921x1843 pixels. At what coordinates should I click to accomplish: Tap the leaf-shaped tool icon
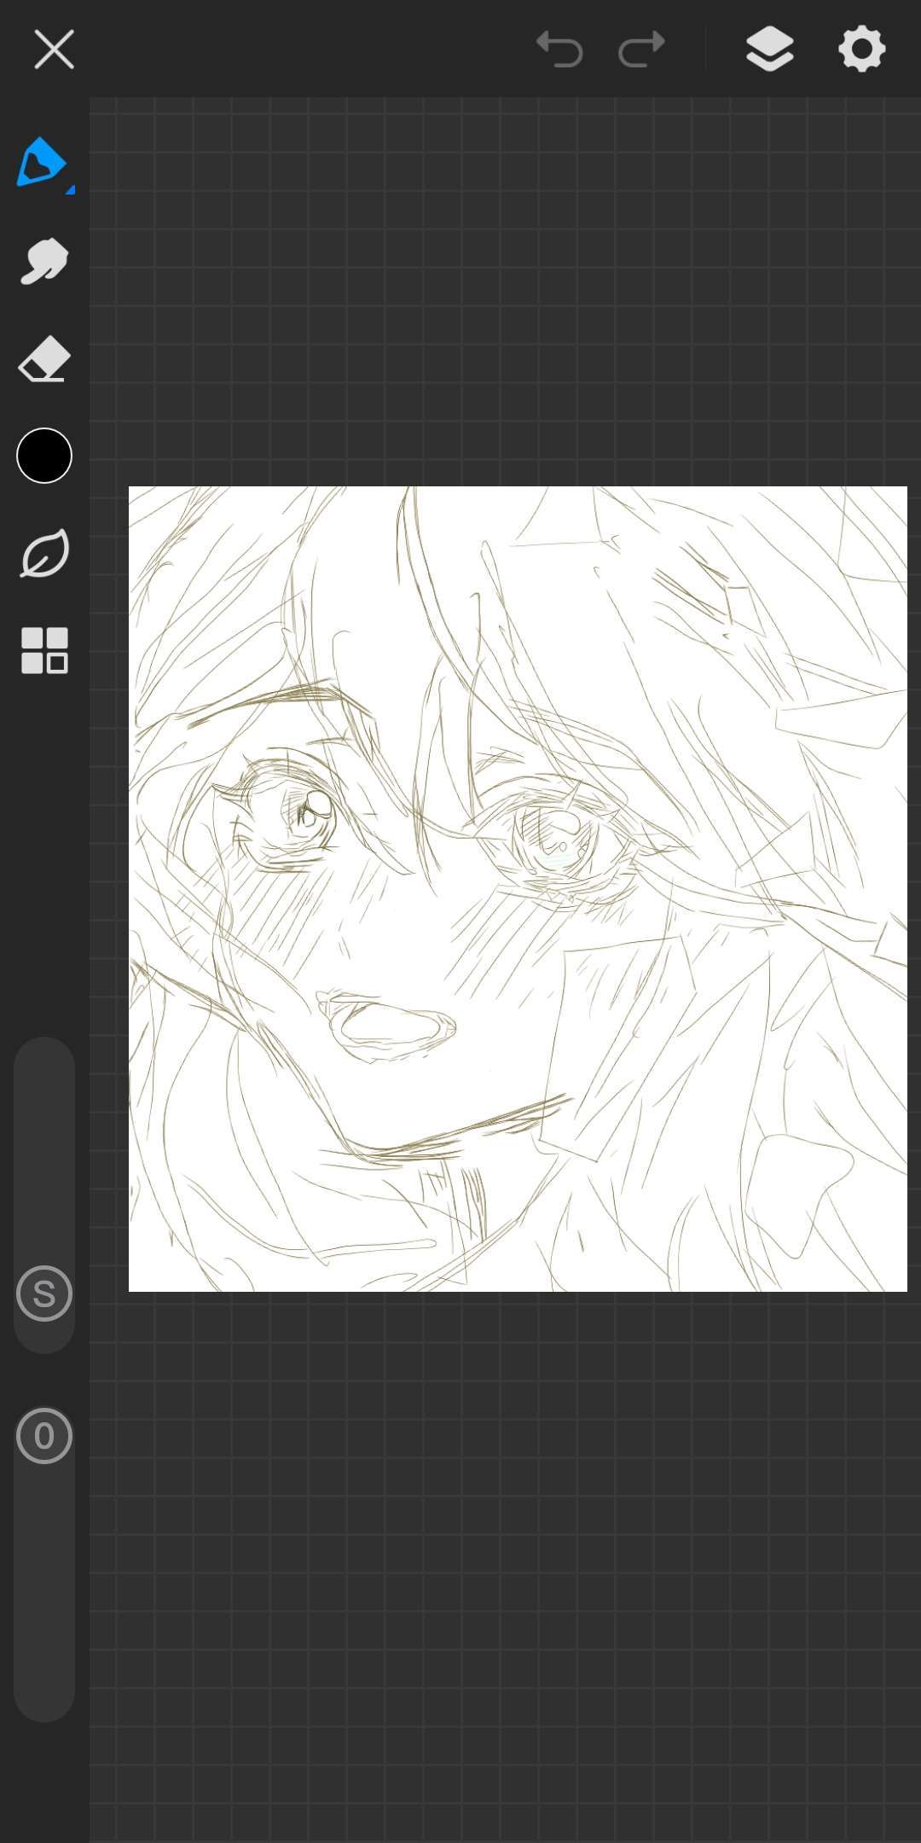pyautogui.click(x=44, y=554)
